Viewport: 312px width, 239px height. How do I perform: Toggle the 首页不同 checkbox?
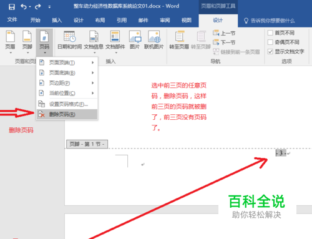click(x=270, y=32)
